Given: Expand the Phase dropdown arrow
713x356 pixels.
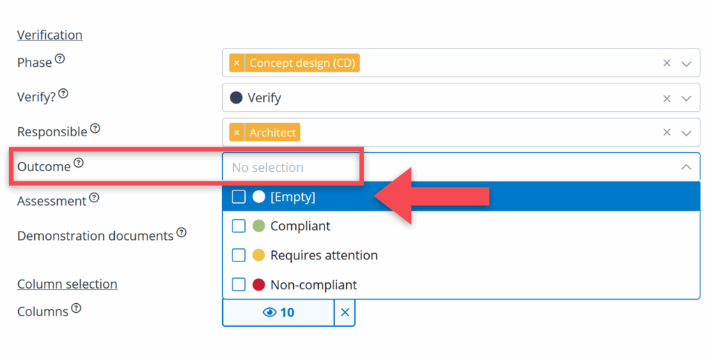Looking at the screenshot, I should pos(686,63).
